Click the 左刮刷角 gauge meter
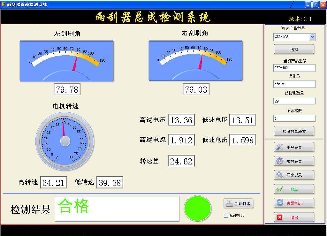 pyautogui.click(x=66, y=61)
